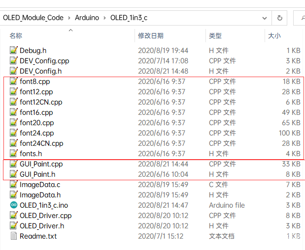The height and width of the screenshot is (250, 305).
Task: Sort files by the 名称 column header
Action: 16,36
